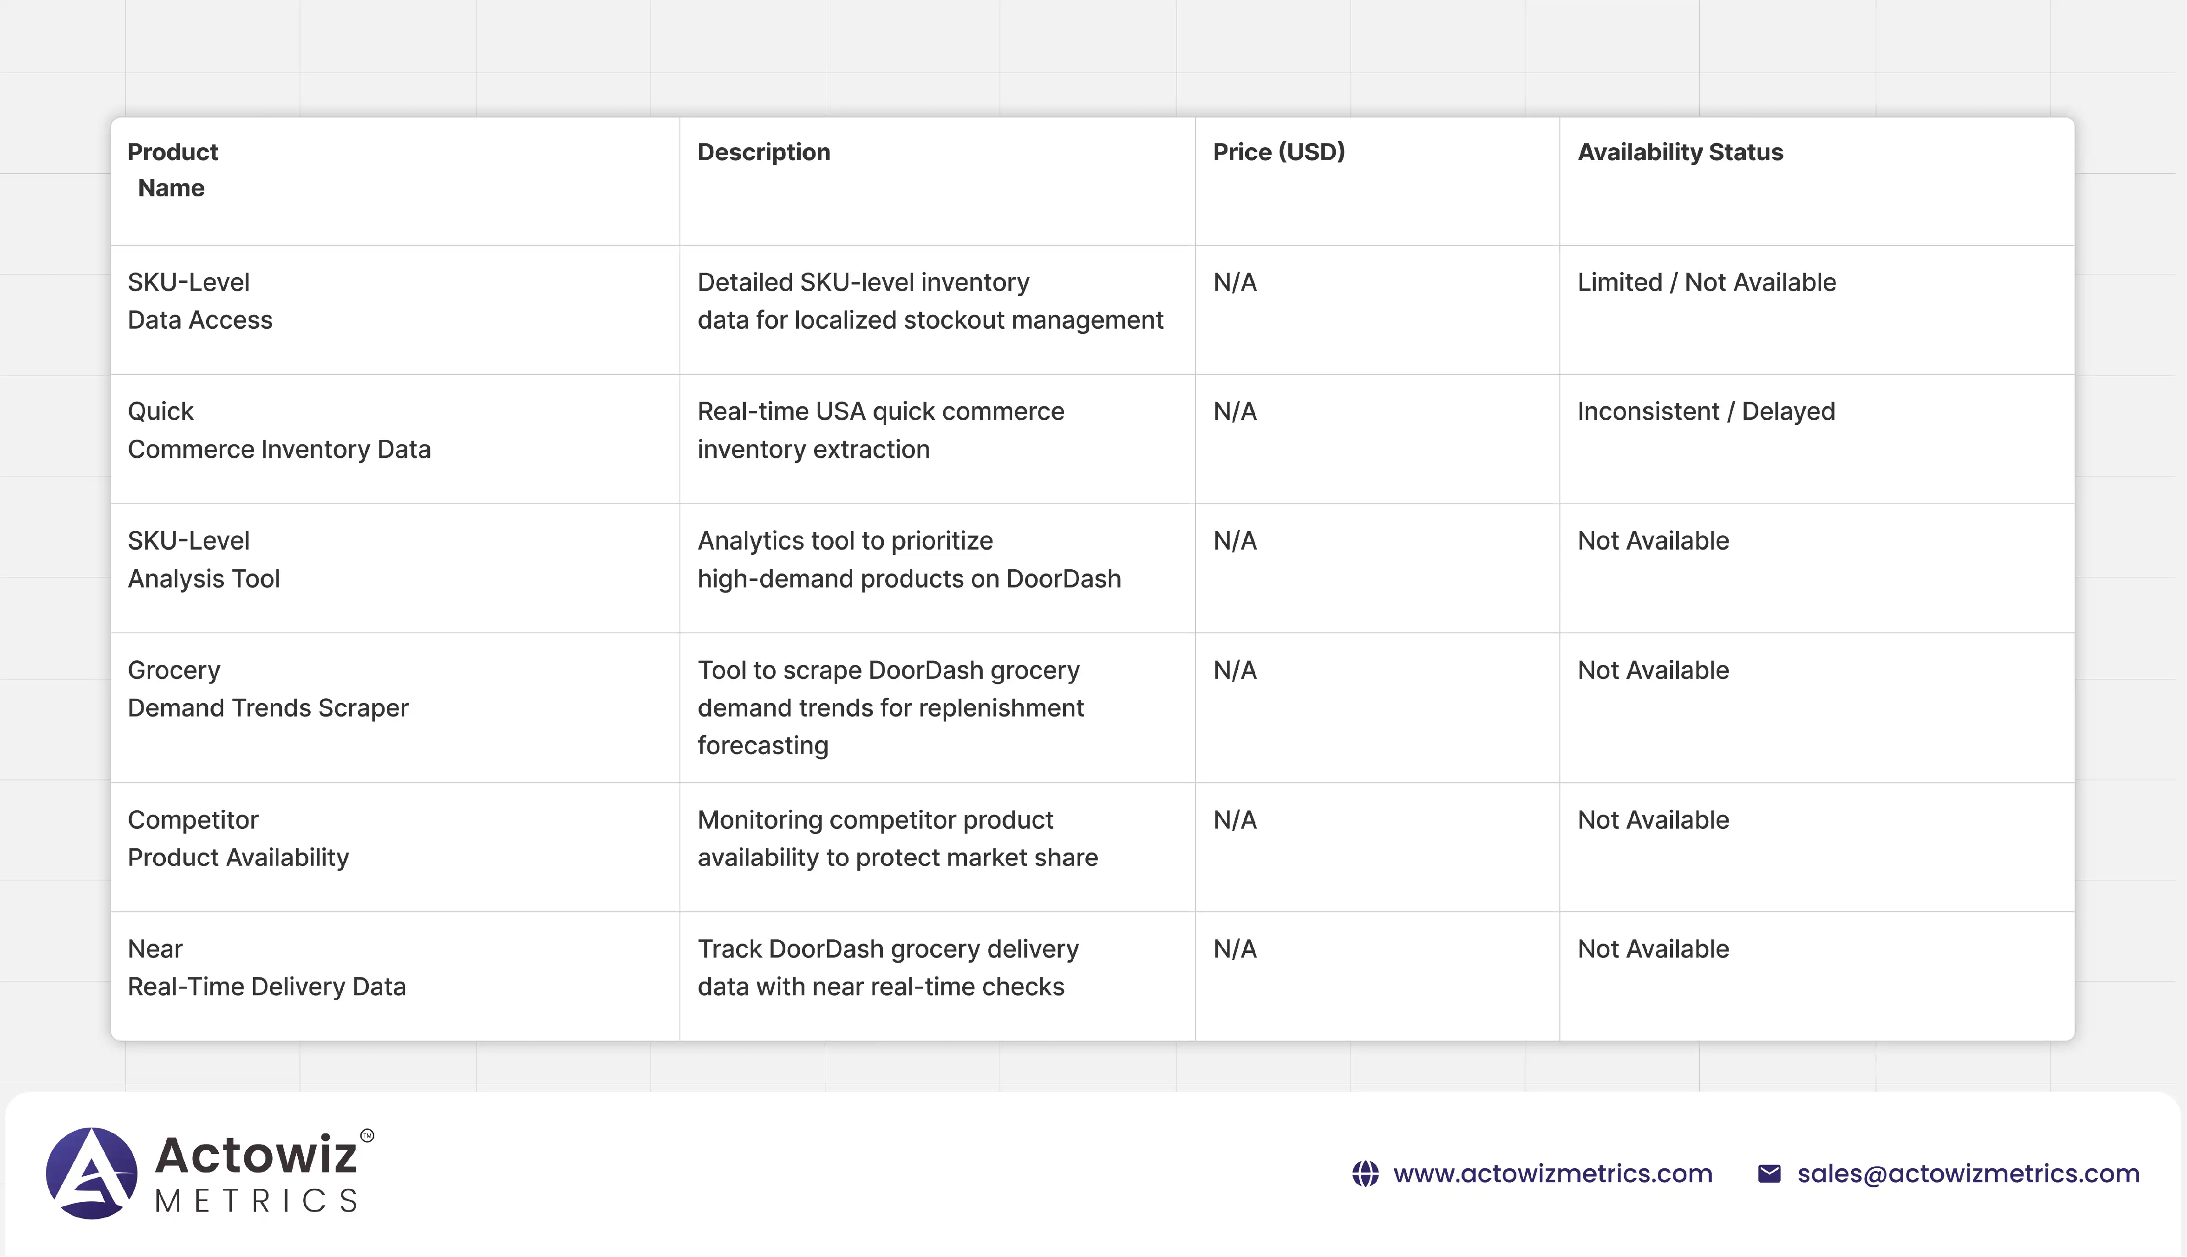
Task: Click the registered trademark symbol on the logo
Action: pos(367,1135)
